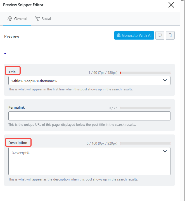Click the Preview section heading

[12, 36]
